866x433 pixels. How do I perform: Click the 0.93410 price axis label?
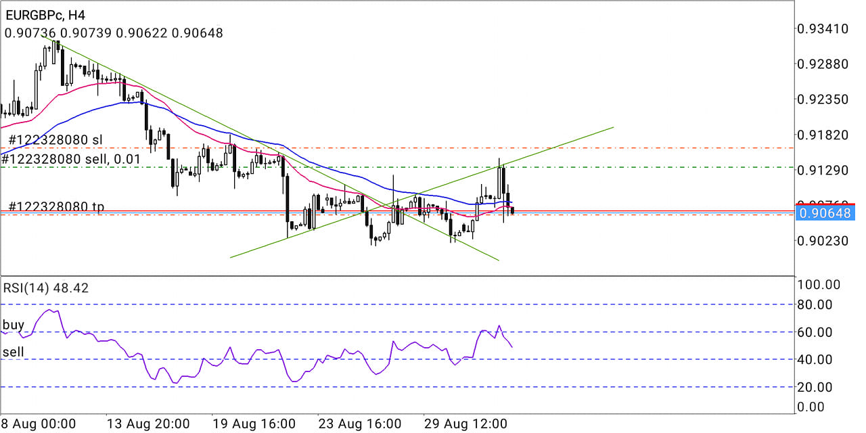pyautogui.click(x=823, y=29)
